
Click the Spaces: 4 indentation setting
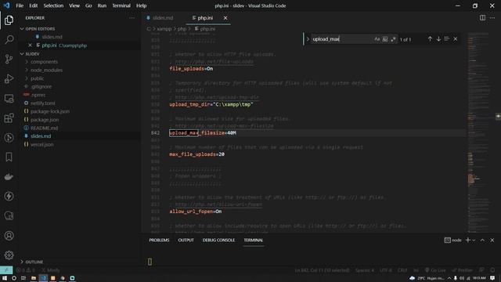(365, 270)
